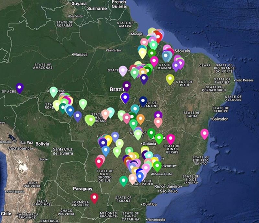Click the Curitiba city label
The height and width of the screenshot is (223, 259).
point(150,205)
